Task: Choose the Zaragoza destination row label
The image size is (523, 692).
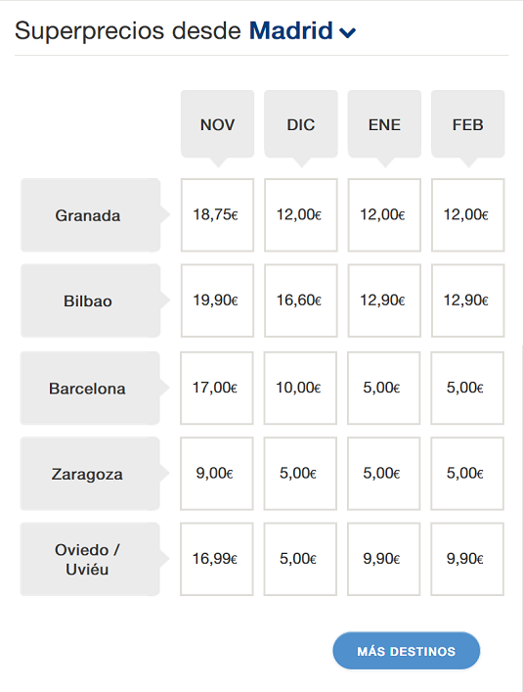Action: click(90, 474)
